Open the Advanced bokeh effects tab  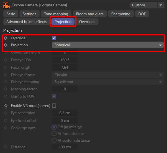point(27,22)
